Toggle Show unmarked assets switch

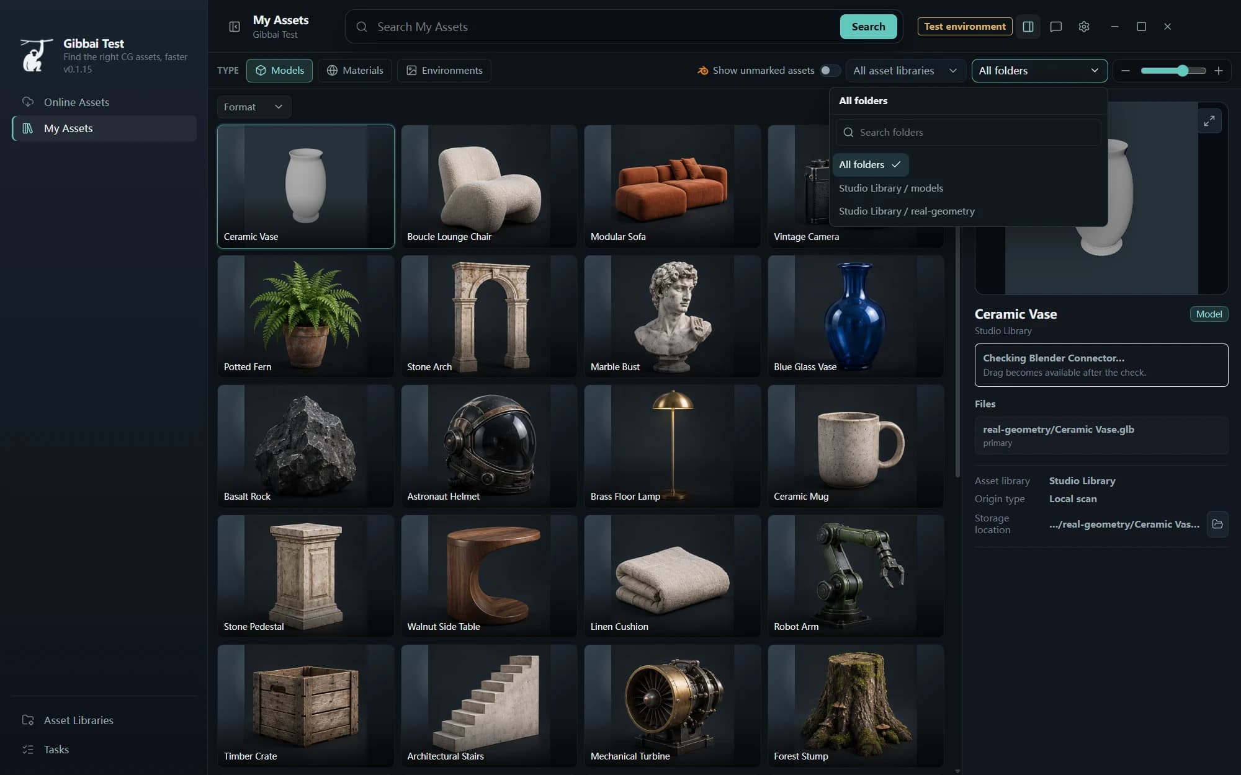(830, 71)
